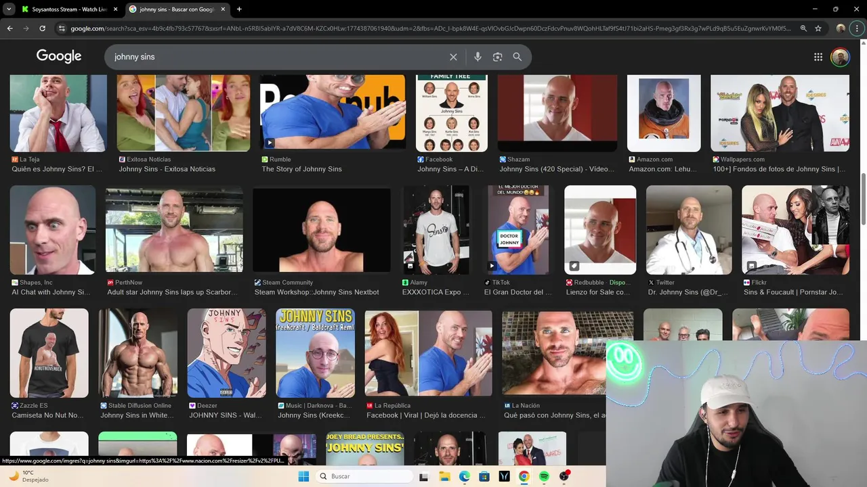This screenshot has width=867, height=487.
Task: Open Task View in the taskbar
Action: click(423, 476)
